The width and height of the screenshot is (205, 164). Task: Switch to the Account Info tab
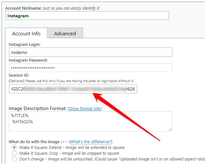click(26, 33)
